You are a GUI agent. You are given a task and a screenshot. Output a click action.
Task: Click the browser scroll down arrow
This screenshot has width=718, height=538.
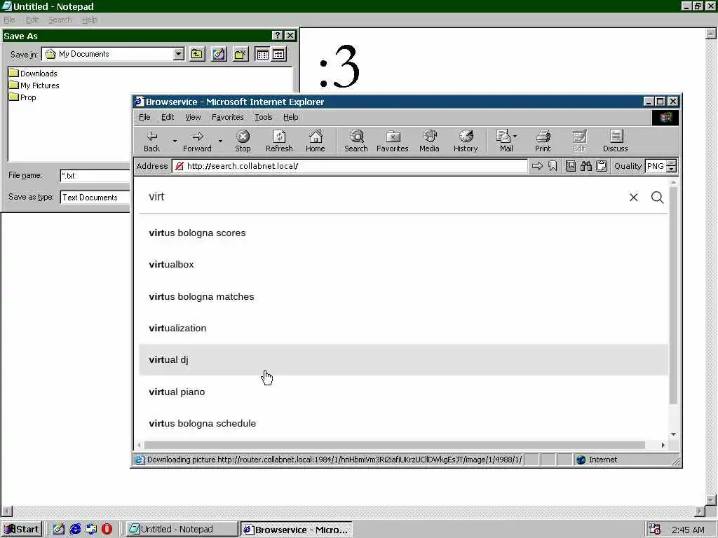[x=673, y=434]
